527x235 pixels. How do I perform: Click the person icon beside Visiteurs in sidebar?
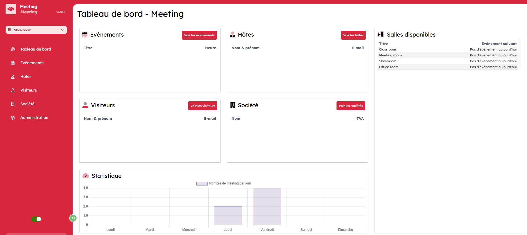click(13, 90)
